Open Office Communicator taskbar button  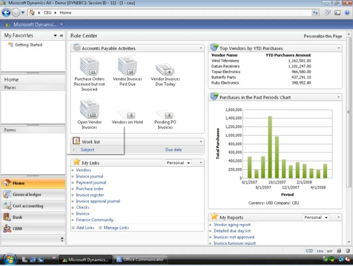coord(141,259)
